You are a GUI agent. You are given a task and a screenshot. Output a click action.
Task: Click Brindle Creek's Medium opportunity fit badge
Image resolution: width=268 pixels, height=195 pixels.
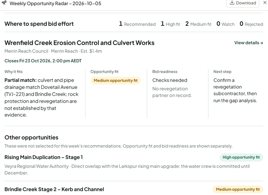click(x=238, y=189)
